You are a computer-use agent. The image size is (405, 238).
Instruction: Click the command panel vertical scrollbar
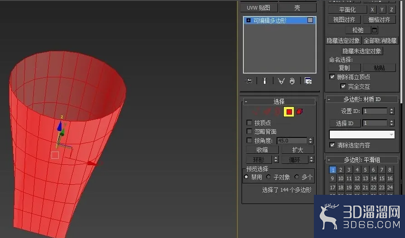click(401, 51)
